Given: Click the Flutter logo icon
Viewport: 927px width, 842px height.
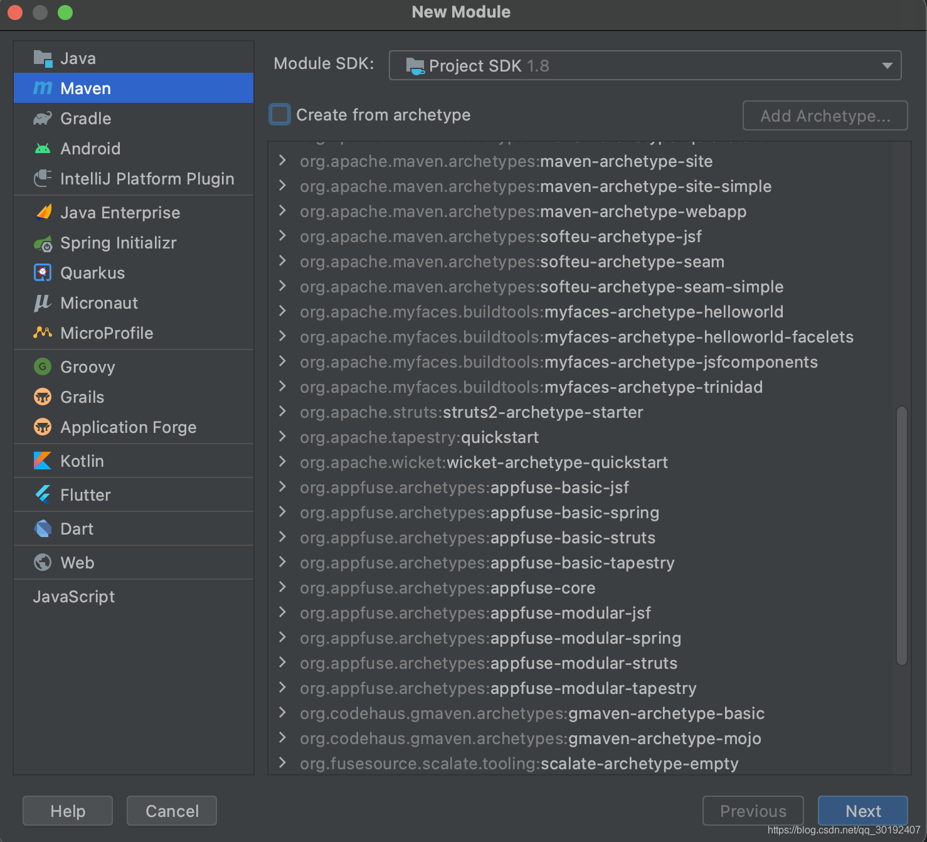Looking at the screenshot, I should click(x=43, y=495).
